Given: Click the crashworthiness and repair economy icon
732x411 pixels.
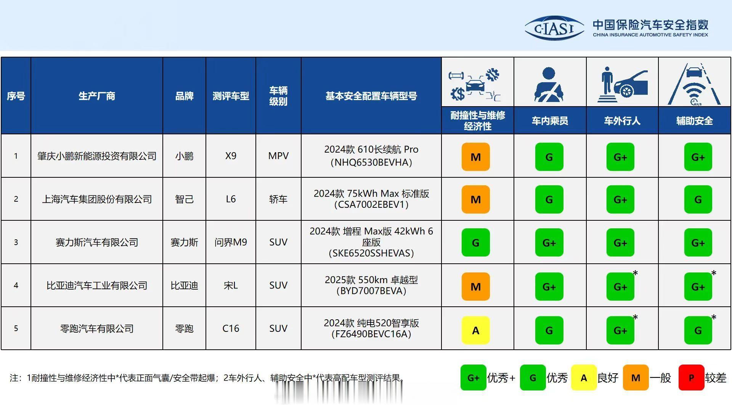Looking at the screenshot, I should 475,85.
